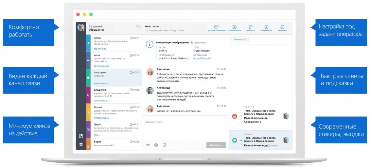Click Александр's avatar on the 17:36:00 message
This screenshot has width=370, height=167.
point(150,90)
